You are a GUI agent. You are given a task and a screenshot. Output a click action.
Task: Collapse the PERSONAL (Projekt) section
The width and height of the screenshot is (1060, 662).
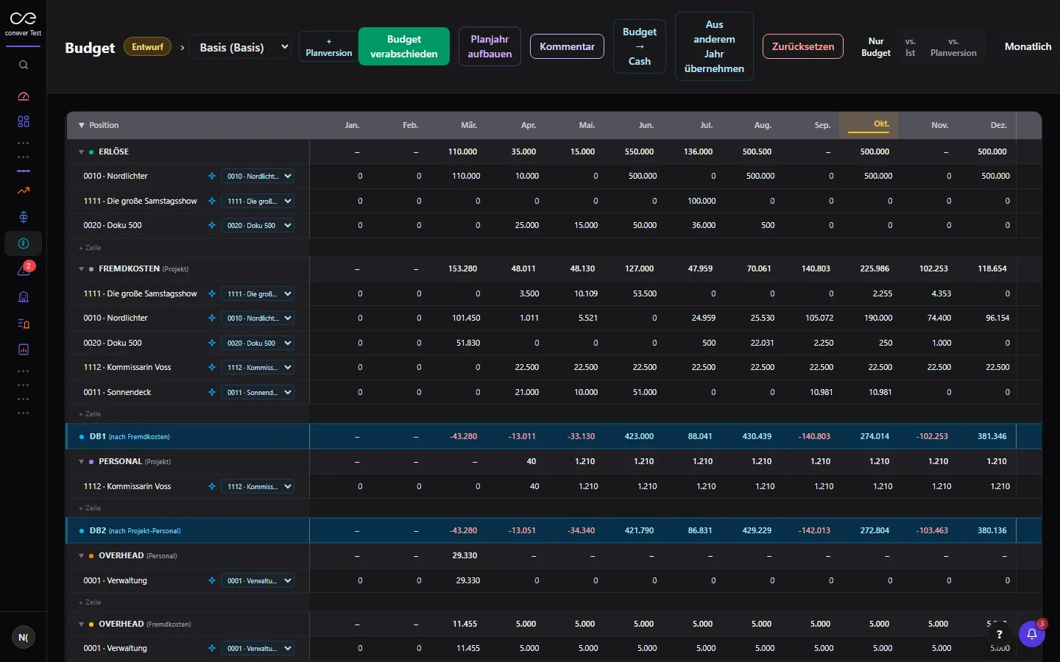tap(81, 462)
